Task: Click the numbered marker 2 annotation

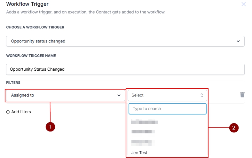Action: point(234,128)
